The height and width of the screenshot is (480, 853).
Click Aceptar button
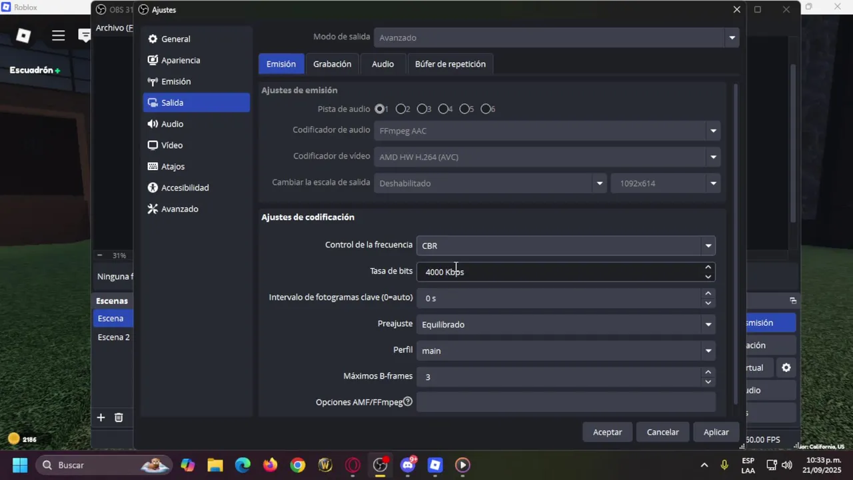[608, 432]
